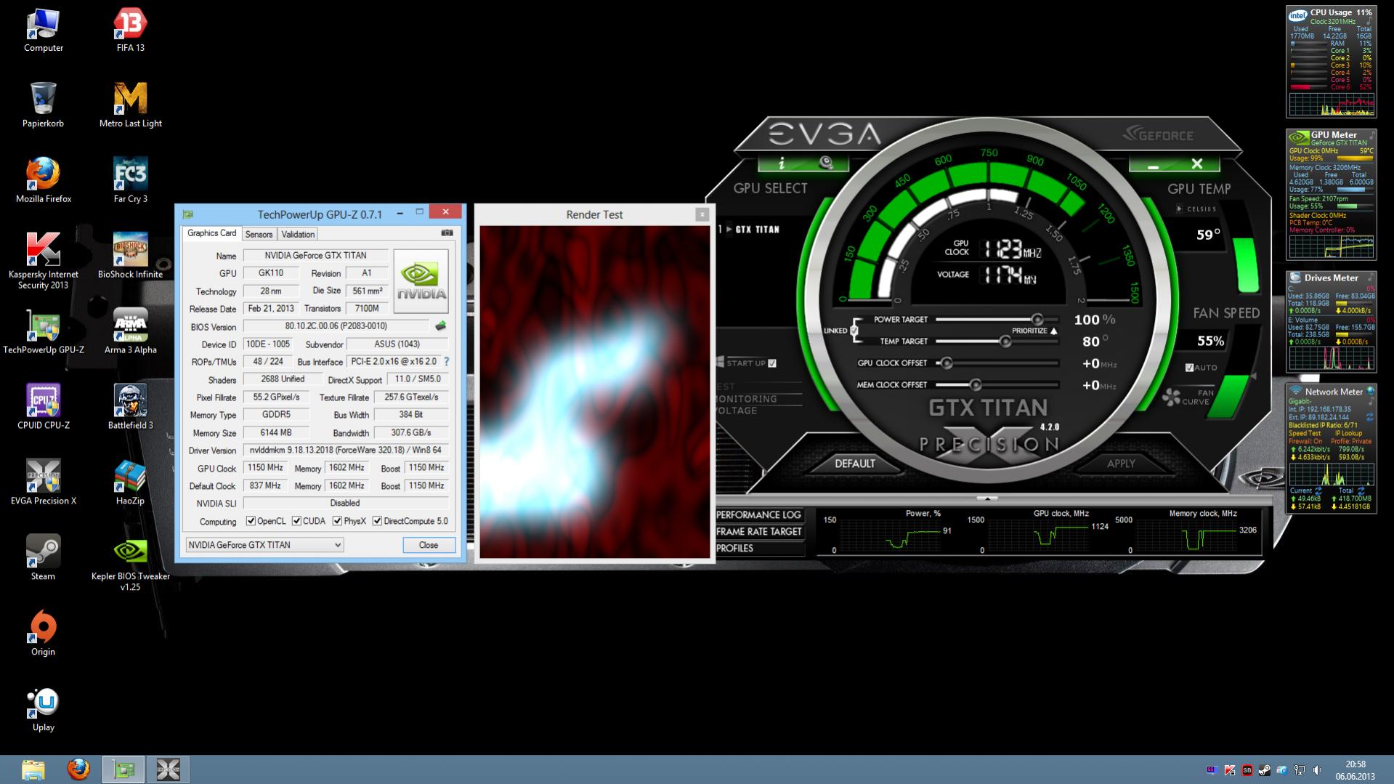Screen dimensions: 1394x784
Task: Switch to the Sensors tab
Action: [259, 234]
